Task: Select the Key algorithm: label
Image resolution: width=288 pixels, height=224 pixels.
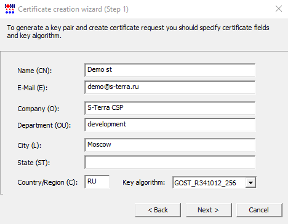Action: tap(144, 182)
